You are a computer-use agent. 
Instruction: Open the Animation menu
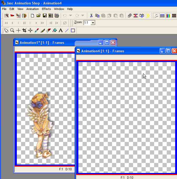click(x=33, y=9)
